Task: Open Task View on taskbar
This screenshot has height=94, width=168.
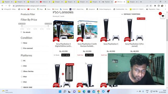Action: 69,91
